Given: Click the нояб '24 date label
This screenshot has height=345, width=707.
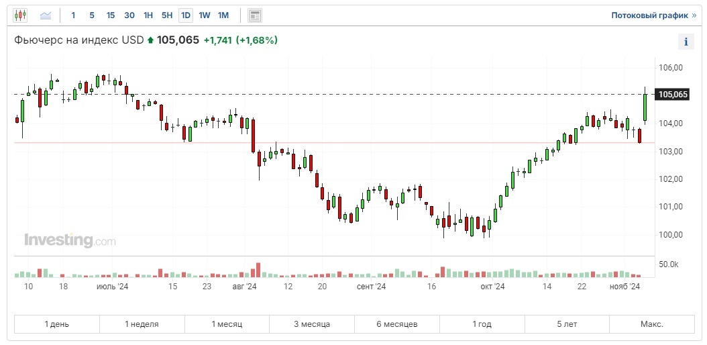Looking at the screenshot, I should pyautogui.click(x=625, y=287).
